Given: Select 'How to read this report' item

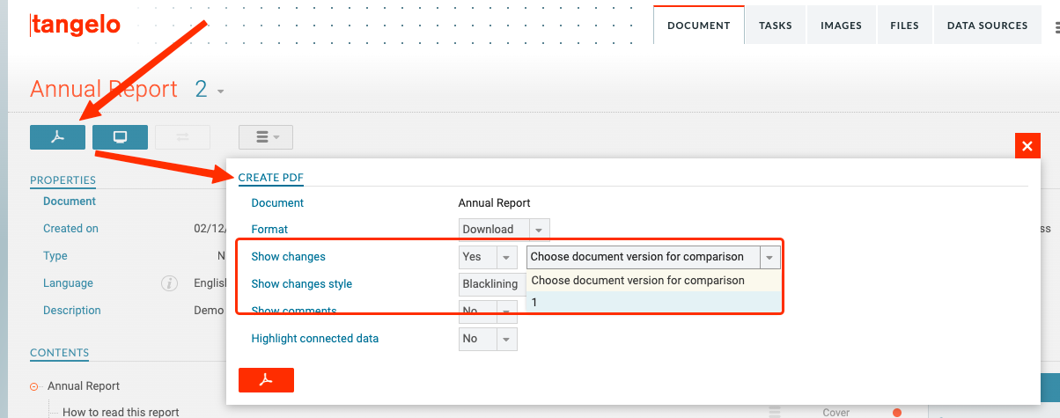Looking at the screenshot, I should pos(121,412).
